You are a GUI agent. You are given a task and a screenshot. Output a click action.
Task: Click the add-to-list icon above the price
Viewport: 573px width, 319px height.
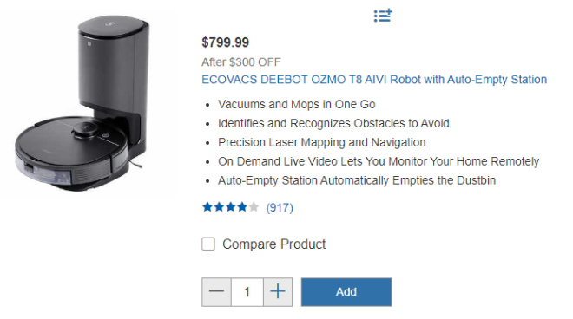383,16
